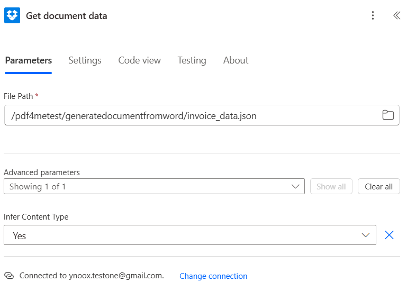Click the Clear all button
Image resolution: width=407 pixels, height=291 pixels.
point(379,186)
